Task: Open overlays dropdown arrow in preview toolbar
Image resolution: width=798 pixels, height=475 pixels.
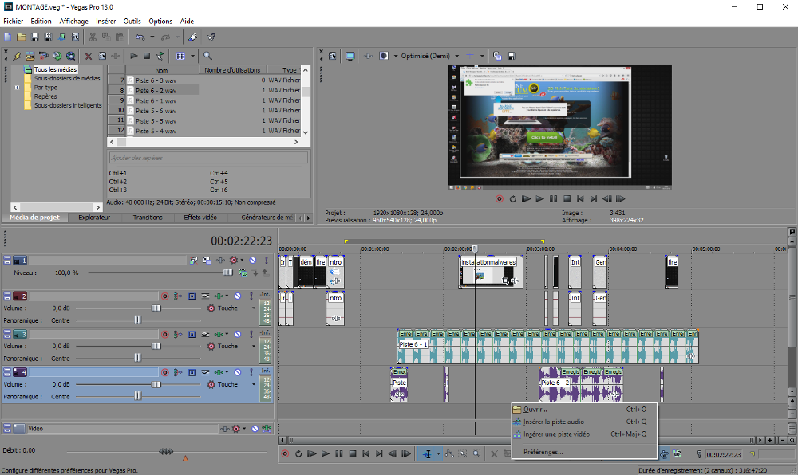Action: [x=481, y=56]
